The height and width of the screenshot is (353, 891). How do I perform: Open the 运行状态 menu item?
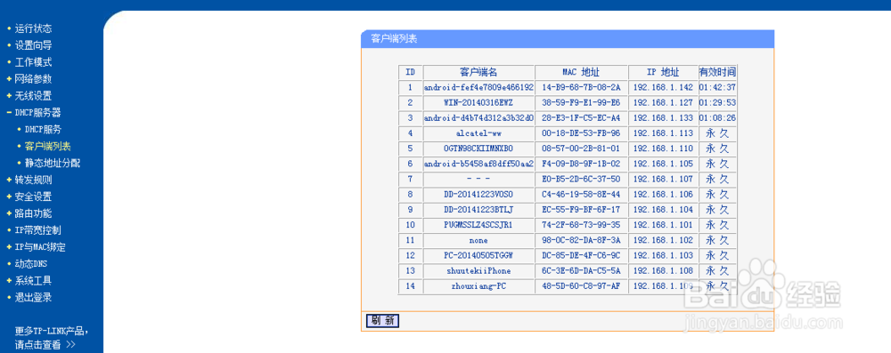[33, 28]
